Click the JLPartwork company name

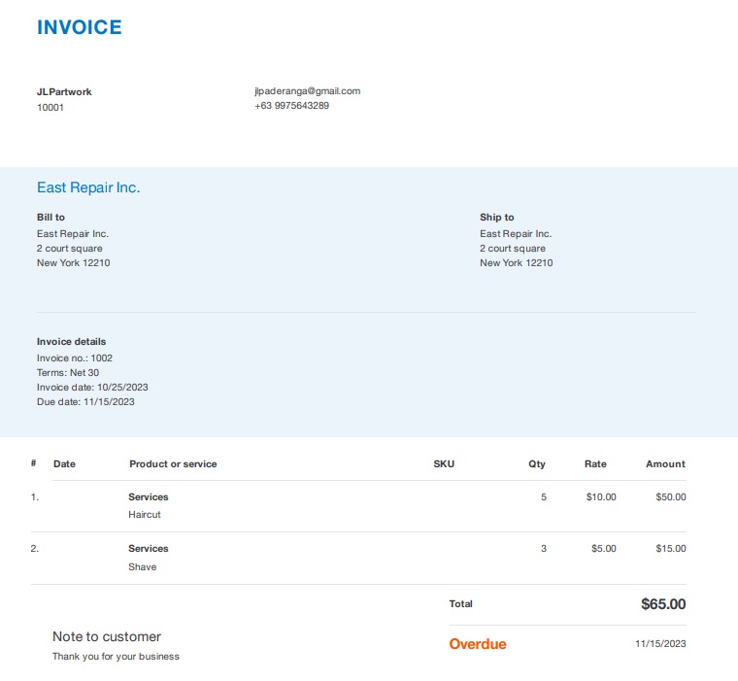coord(64,92)
